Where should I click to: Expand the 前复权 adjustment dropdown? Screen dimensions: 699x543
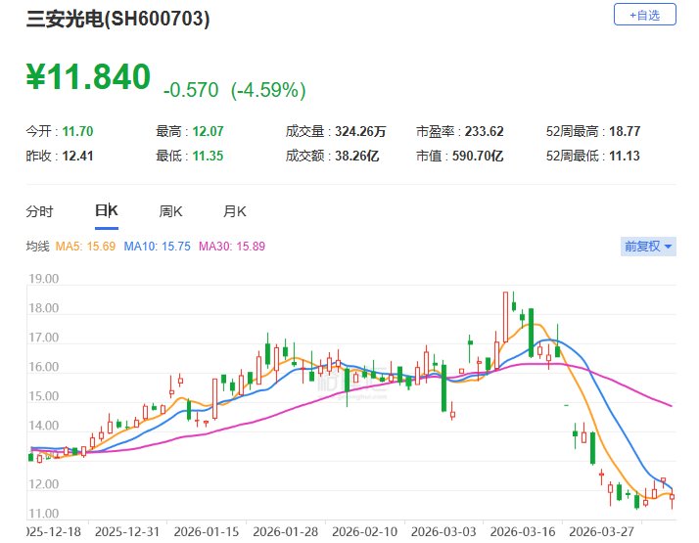pos(648,247)
